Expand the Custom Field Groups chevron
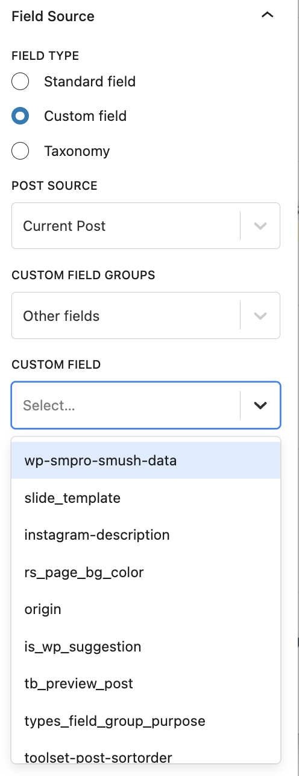 point(260,316)
